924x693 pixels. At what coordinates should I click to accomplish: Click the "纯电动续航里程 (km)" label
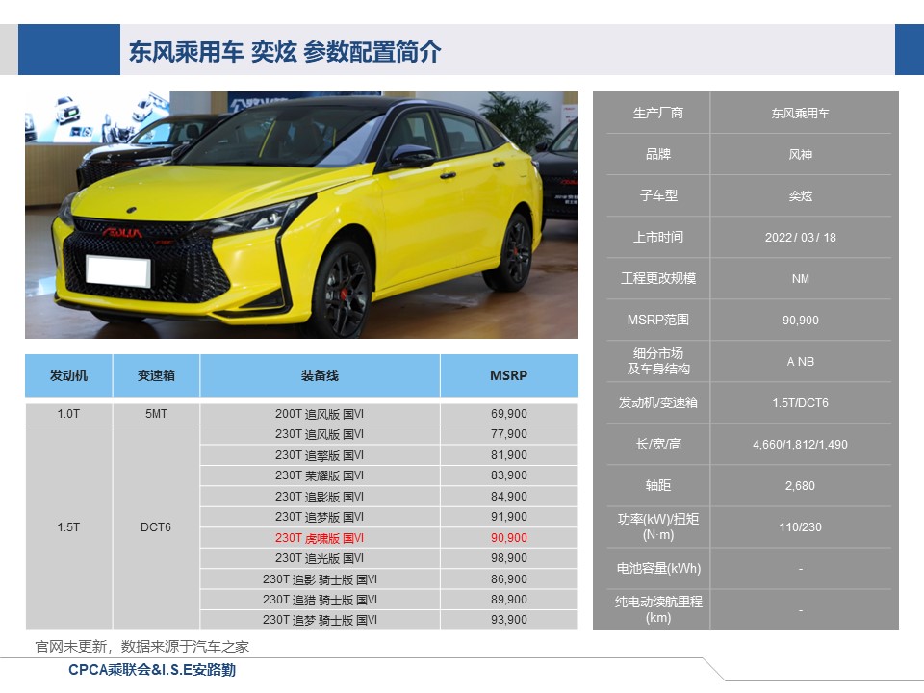tap(658, 609)
